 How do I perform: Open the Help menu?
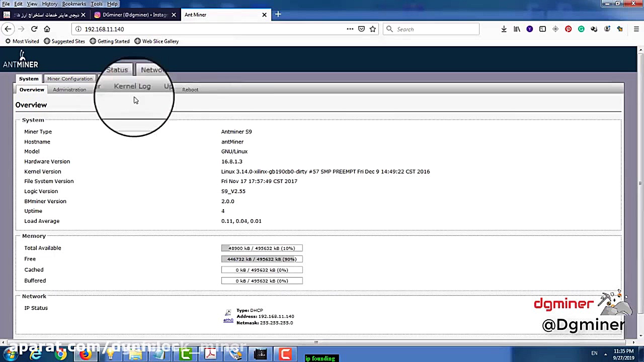pyautogui.click(x=112, y=4)
